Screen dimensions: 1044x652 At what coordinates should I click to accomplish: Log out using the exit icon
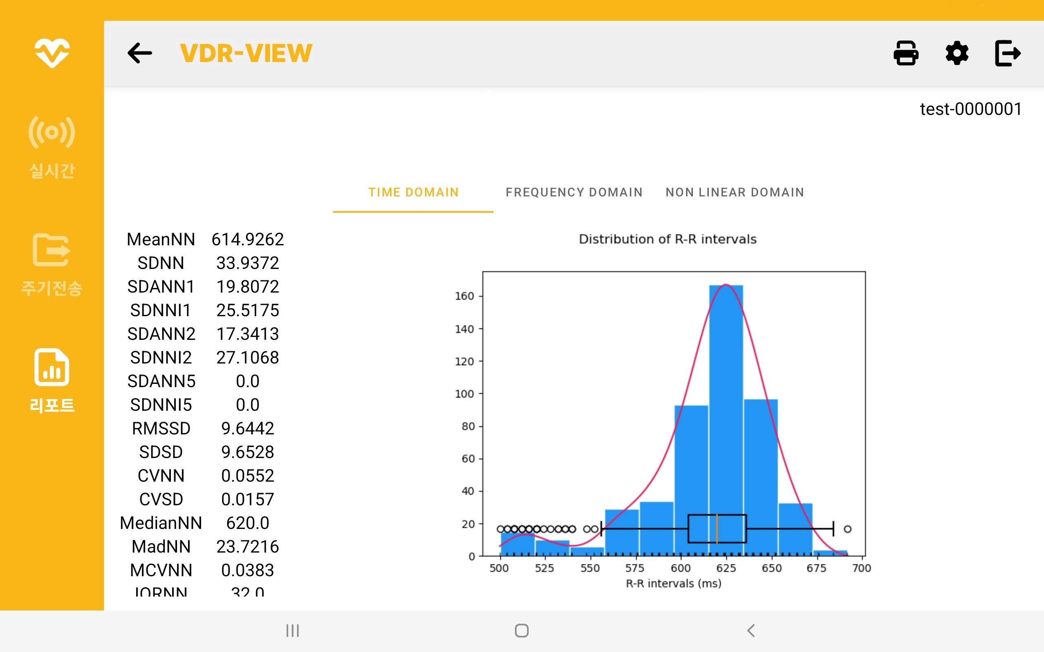coord(1008,53)
